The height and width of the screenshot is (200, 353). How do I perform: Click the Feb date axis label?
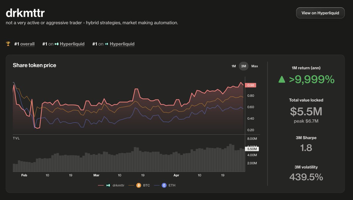tap(24, 175)
